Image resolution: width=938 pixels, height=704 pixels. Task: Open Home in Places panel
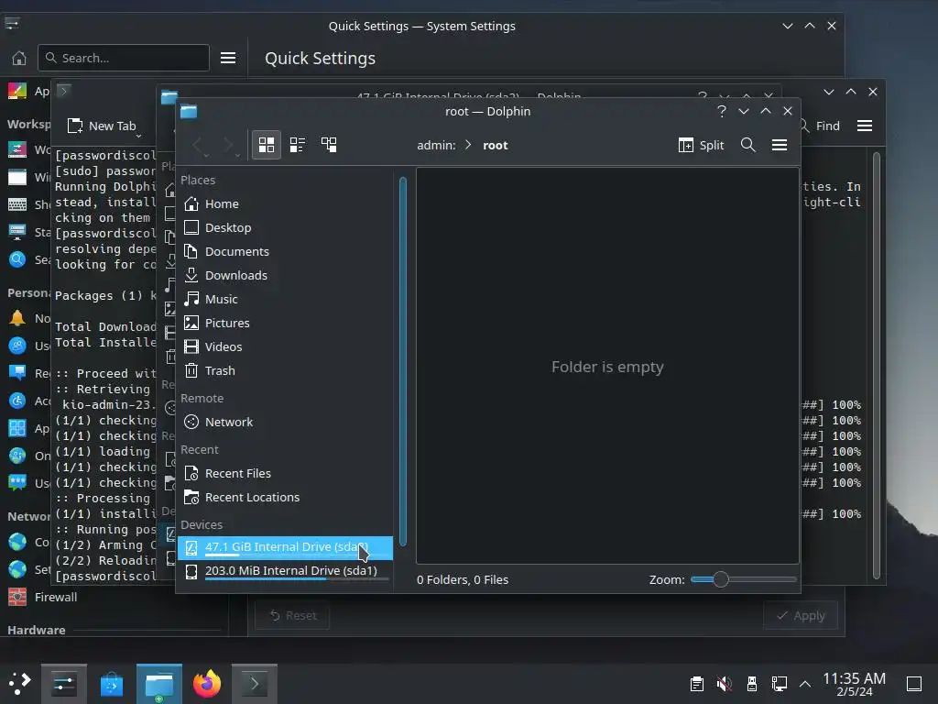pos(286,204)
